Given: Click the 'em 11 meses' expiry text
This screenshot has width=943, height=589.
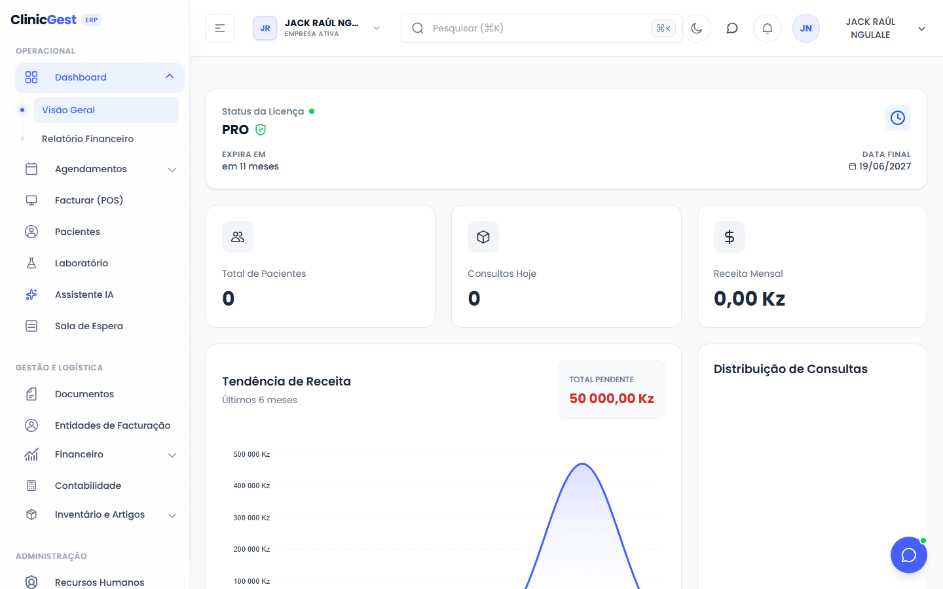Looking at the screenshot, I should click(x=250, y=166).
